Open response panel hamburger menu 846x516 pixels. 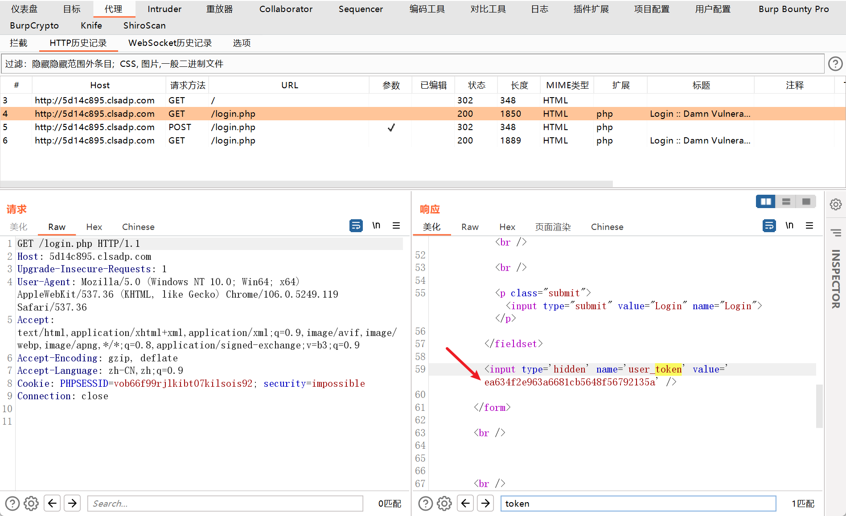coord(809,225)
